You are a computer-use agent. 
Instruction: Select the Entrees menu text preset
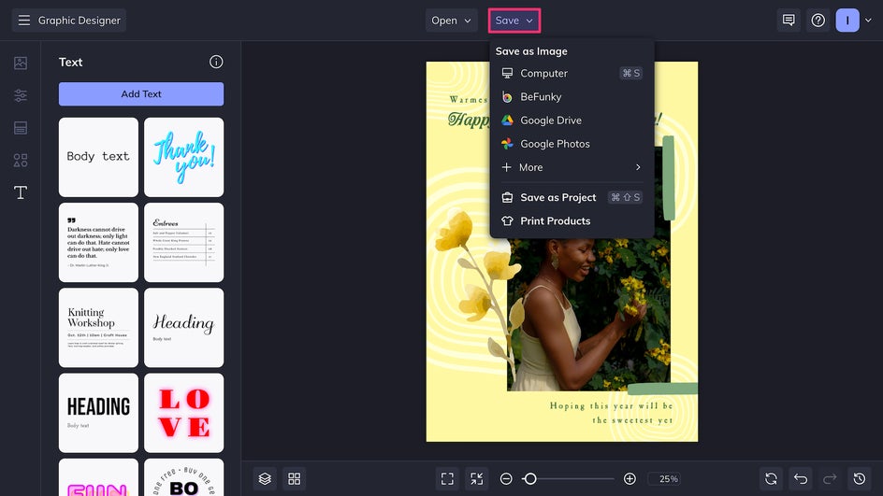[183, 242]
